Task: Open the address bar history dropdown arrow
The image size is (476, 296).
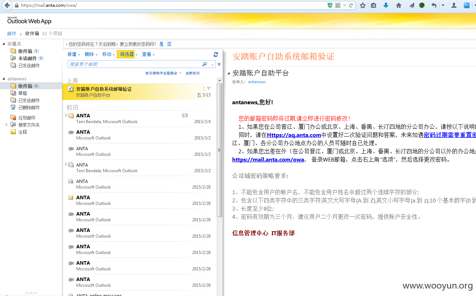Action: click(345, 5)
